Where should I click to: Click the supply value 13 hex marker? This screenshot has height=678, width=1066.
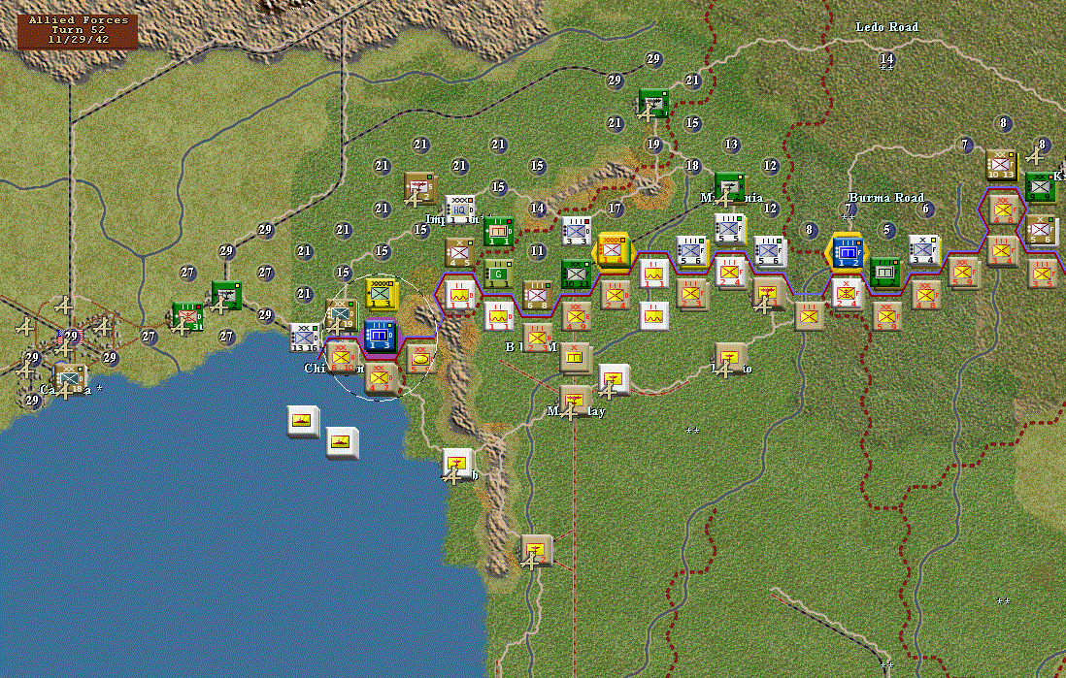click(x=731, y=144)
